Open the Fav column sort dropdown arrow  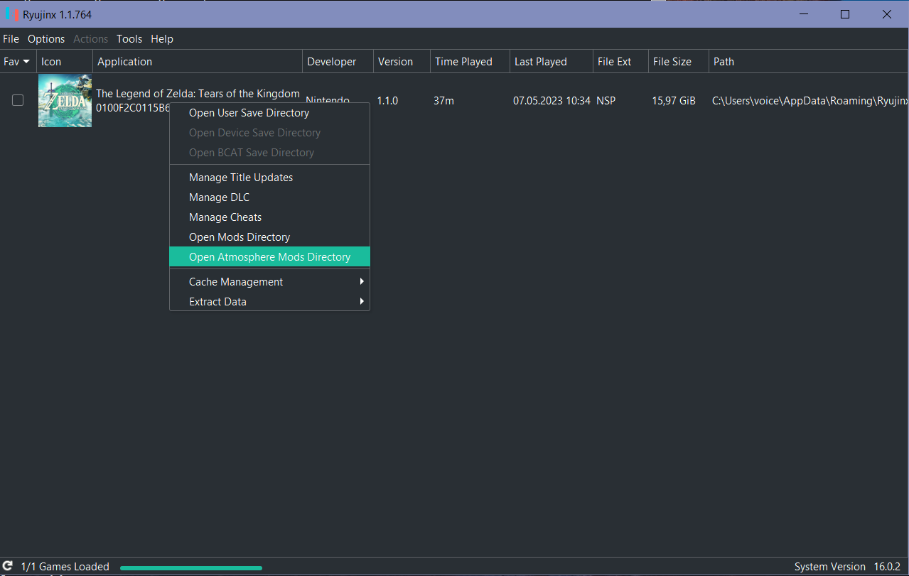click(26, 62)
